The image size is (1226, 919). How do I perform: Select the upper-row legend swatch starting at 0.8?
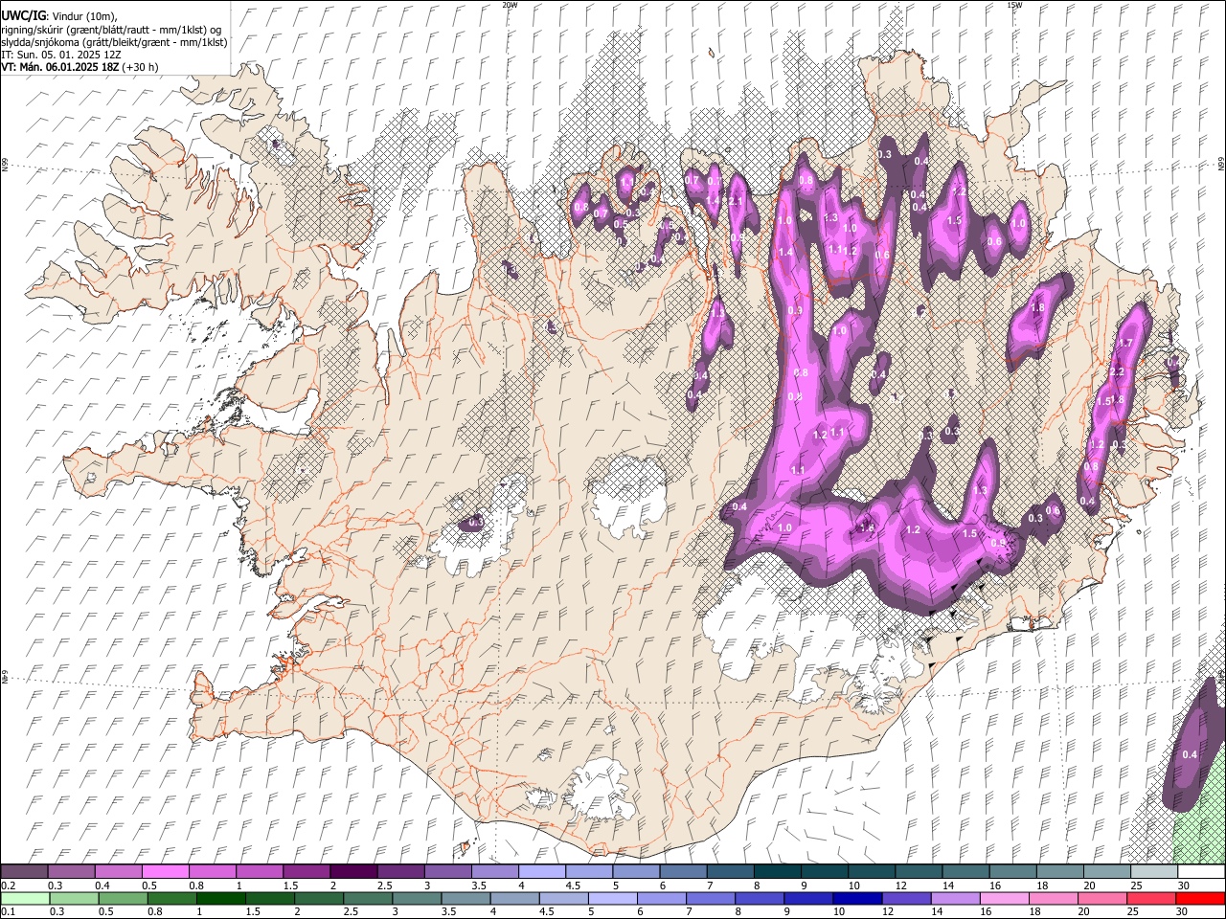pyautogui.click(x=212, y=872)
